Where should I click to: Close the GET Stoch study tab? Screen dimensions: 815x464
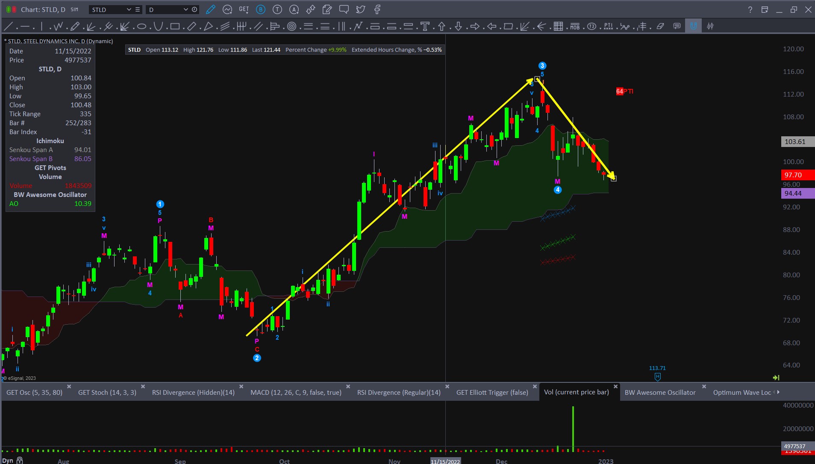click(143, 387)
